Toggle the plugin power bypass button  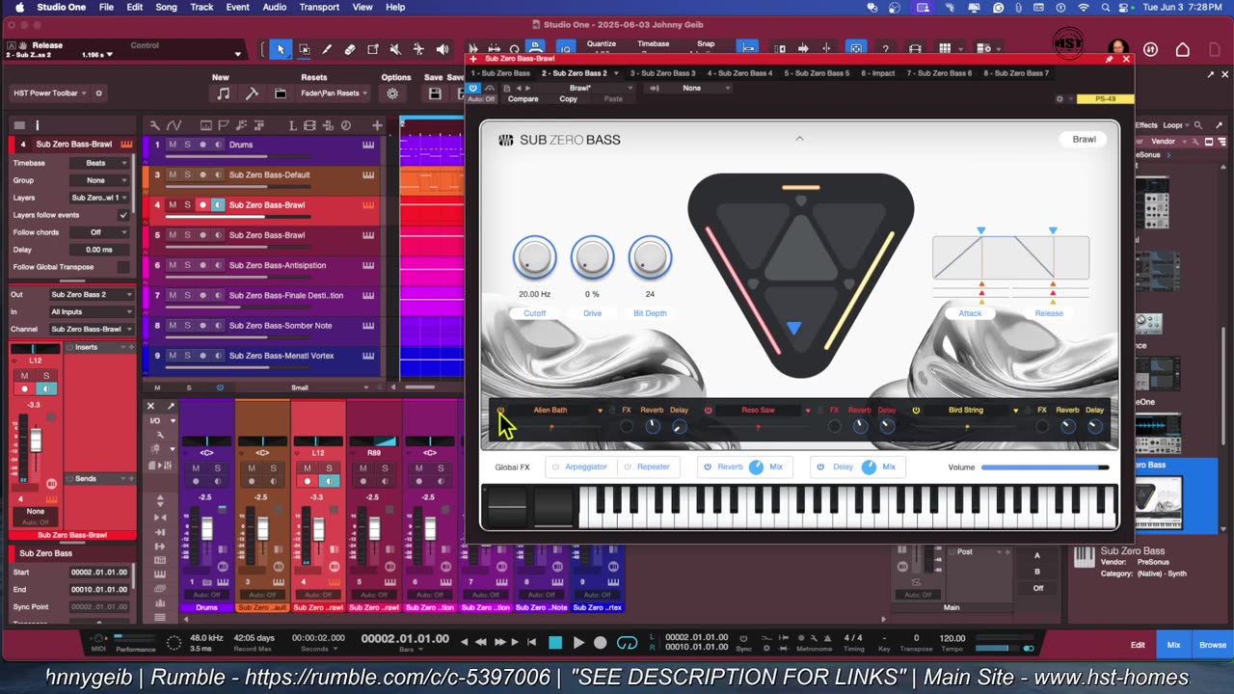472,88
